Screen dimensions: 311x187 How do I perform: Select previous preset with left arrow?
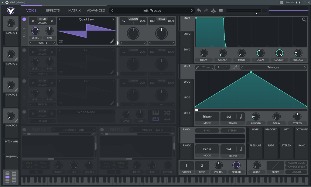[x=112, y=11]
